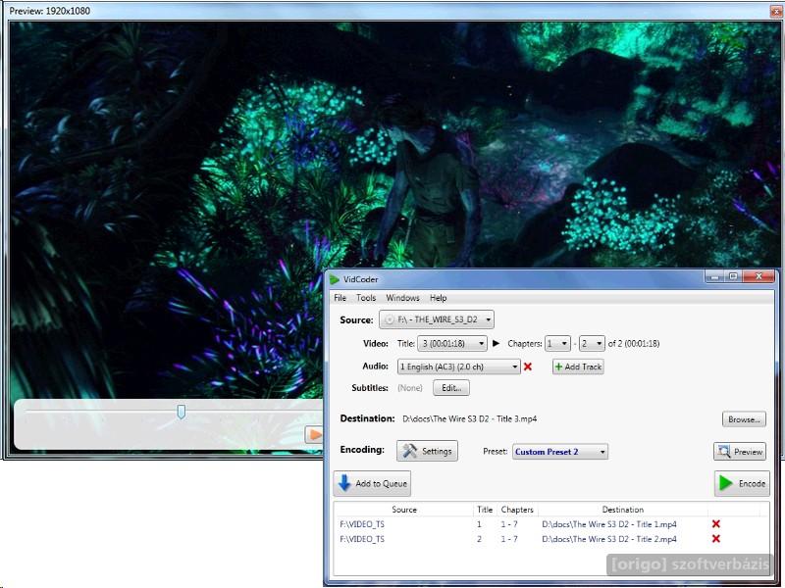Click the Preview button
785x588 pixels.
tap(740, 452)
